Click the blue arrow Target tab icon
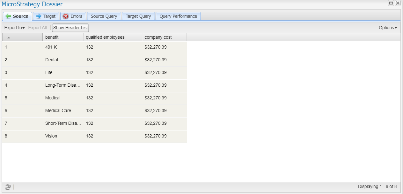 point(39,16)
